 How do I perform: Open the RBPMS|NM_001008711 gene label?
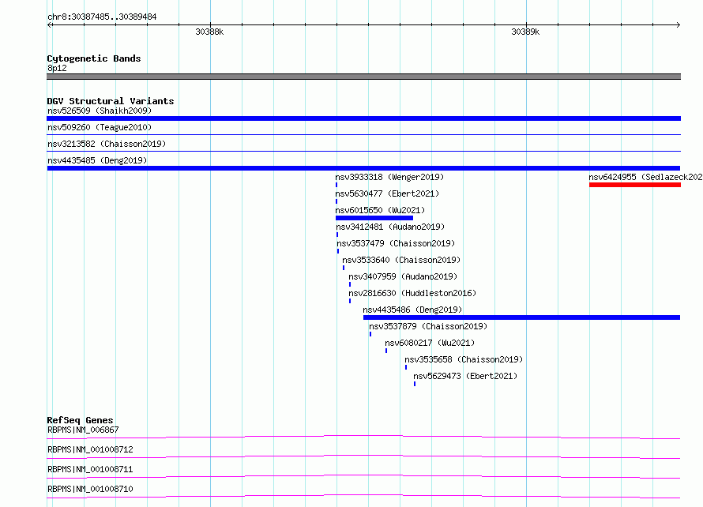(90, 469)
